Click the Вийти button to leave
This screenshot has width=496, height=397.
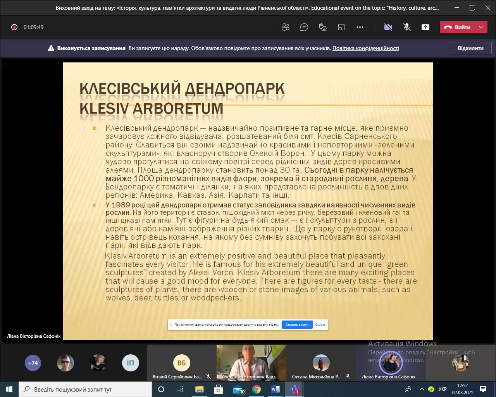click(458, 27)
